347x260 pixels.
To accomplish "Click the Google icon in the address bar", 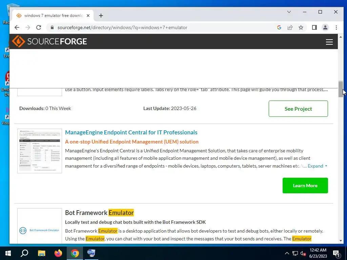I will coord(279,27).
